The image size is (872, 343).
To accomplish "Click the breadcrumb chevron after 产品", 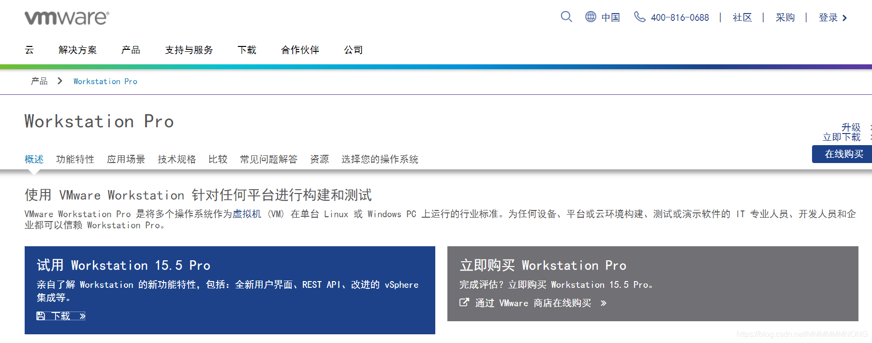I will pyautogui.click(x=60, y=81).
